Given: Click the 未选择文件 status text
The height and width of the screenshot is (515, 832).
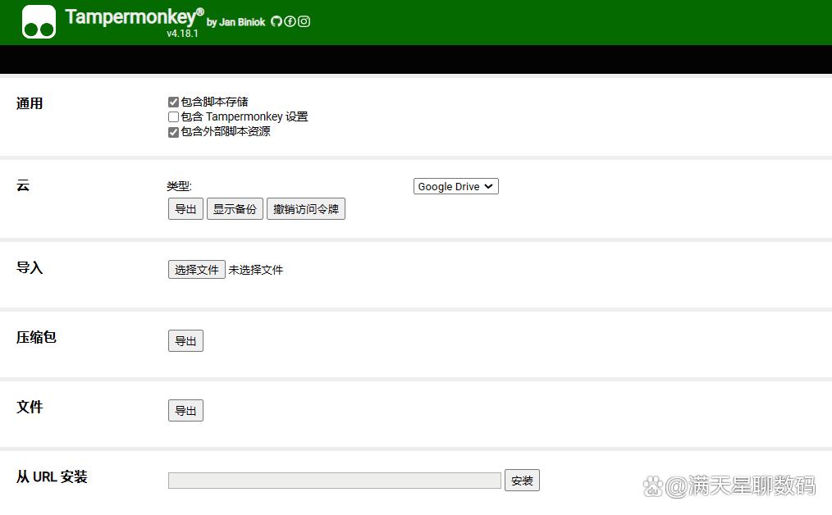Looking at the screenshot, I should click(x=256, y=270).
